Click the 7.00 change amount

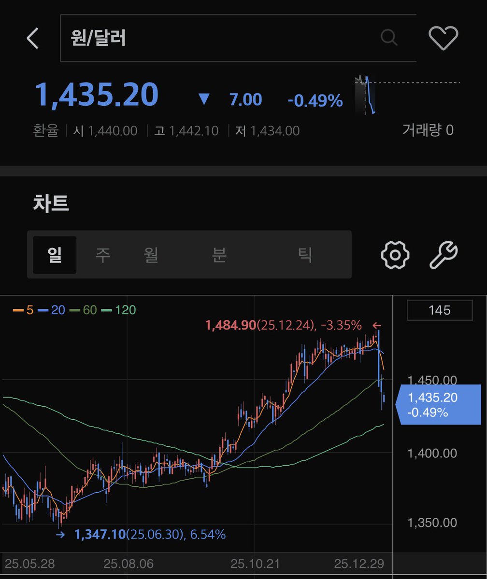point(245,100)
